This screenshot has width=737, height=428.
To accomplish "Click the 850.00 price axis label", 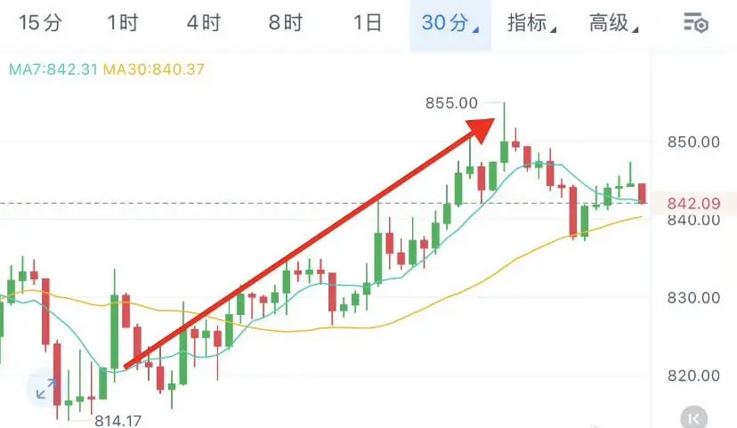I will (x=693, y=141).
